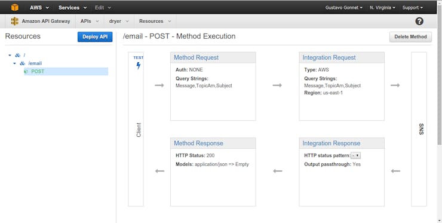The image size is (442, 223).
Task: Open the Integration Response link
Action: [331, 143]
